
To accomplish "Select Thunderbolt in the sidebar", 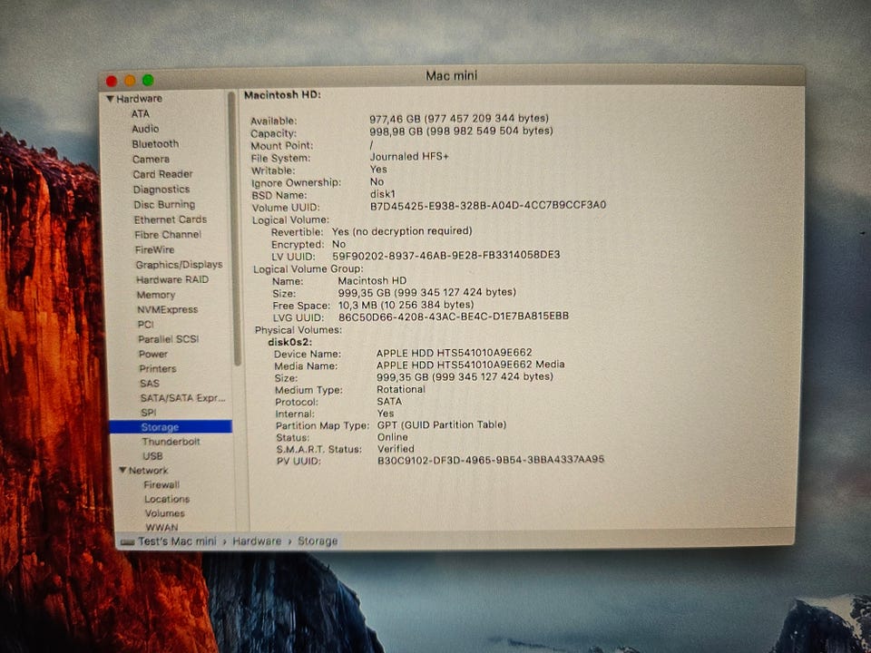I will pyautogui.click(x=171, y=442).
